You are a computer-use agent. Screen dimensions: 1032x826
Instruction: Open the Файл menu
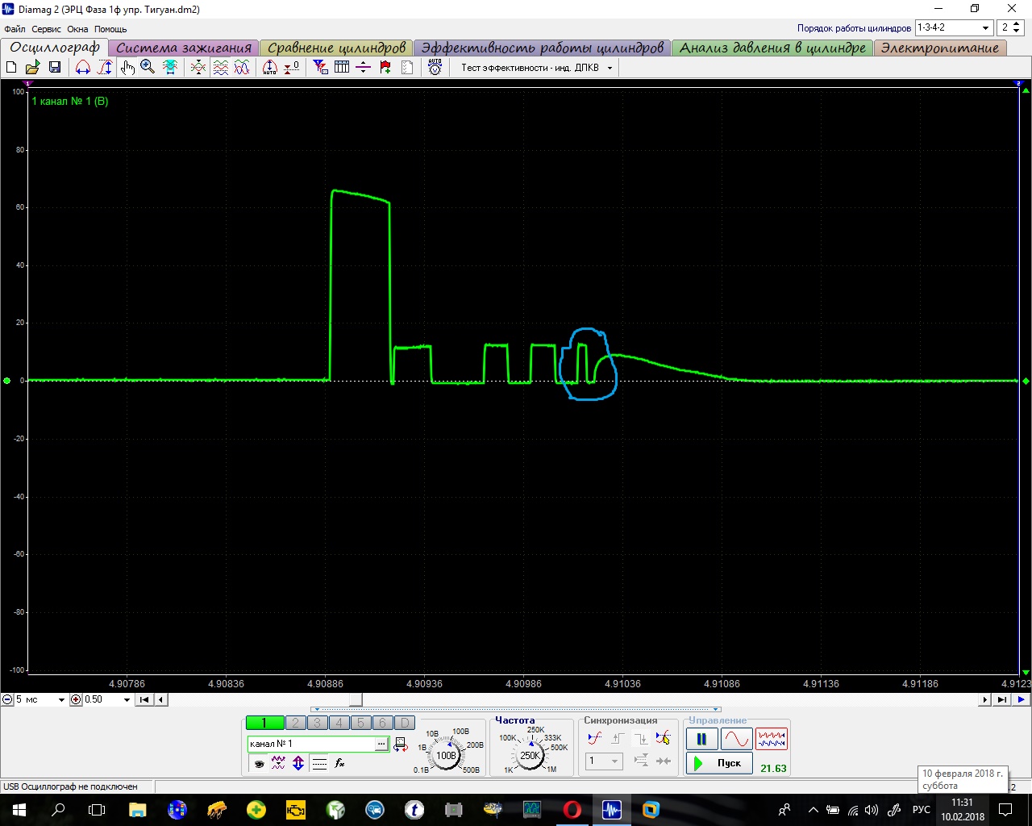click(15, 29)
